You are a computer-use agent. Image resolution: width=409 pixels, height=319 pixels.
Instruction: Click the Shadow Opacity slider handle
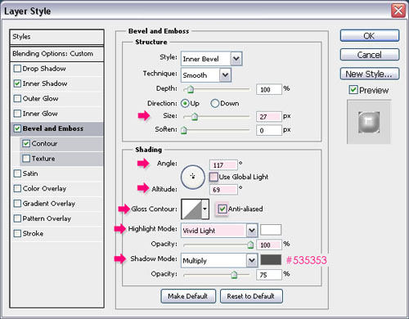coord(234,275)
